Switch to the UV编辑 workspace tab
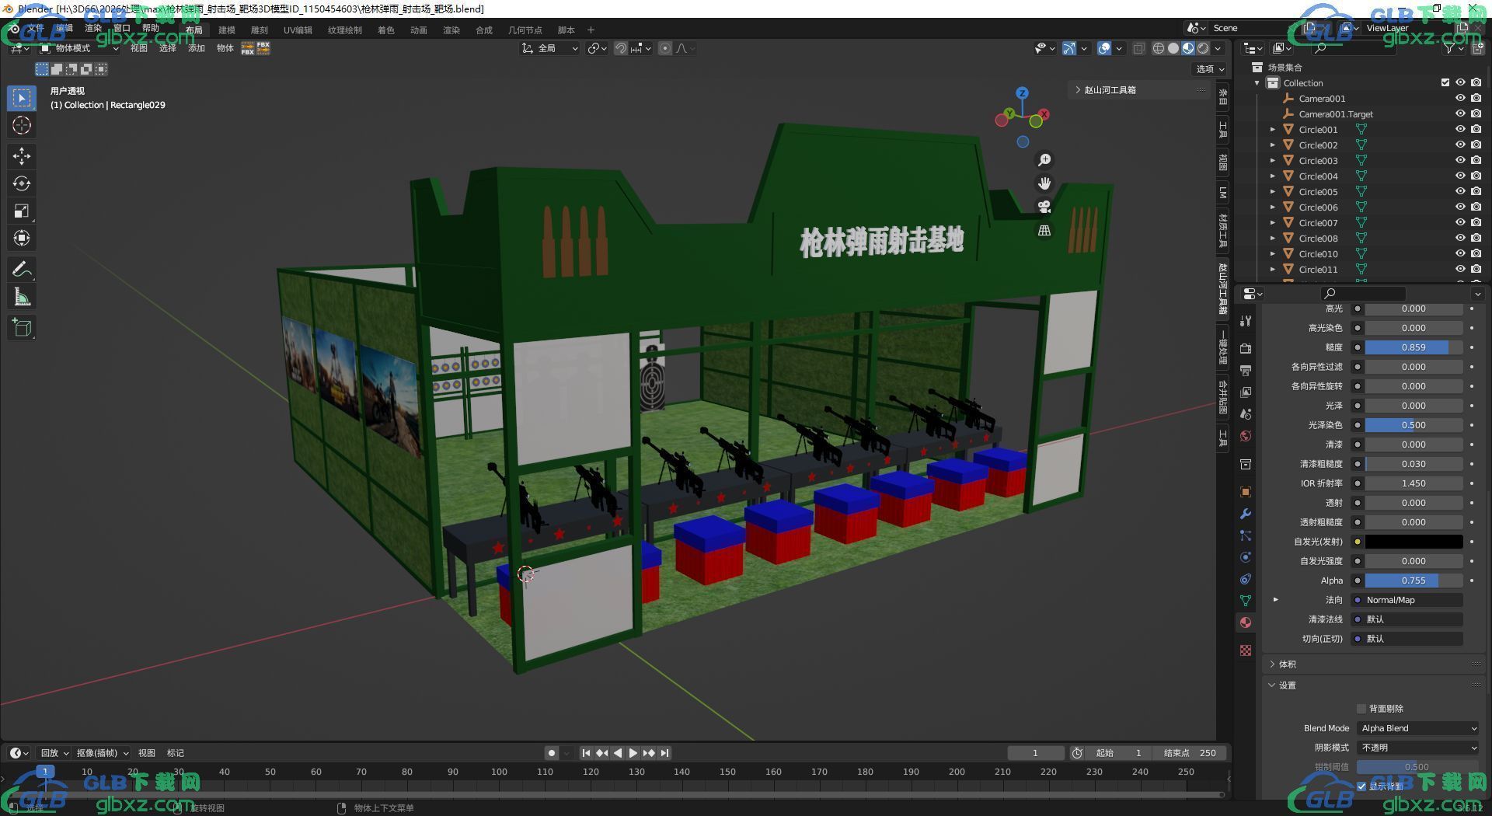1492x816 pixels. [298, 30]
